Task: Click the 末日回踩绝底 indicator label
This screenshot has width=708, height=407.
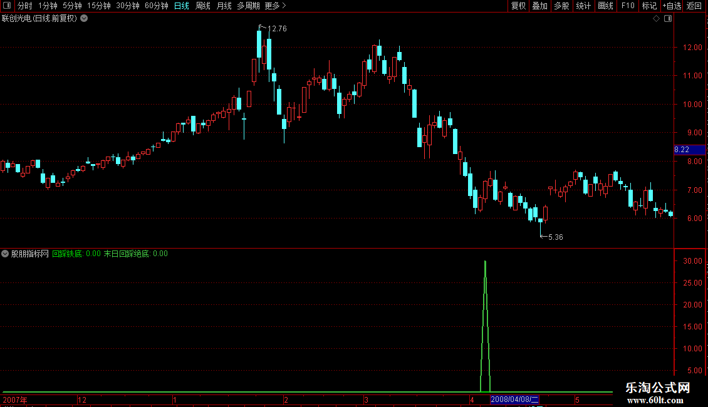Action: pos(127,254)
